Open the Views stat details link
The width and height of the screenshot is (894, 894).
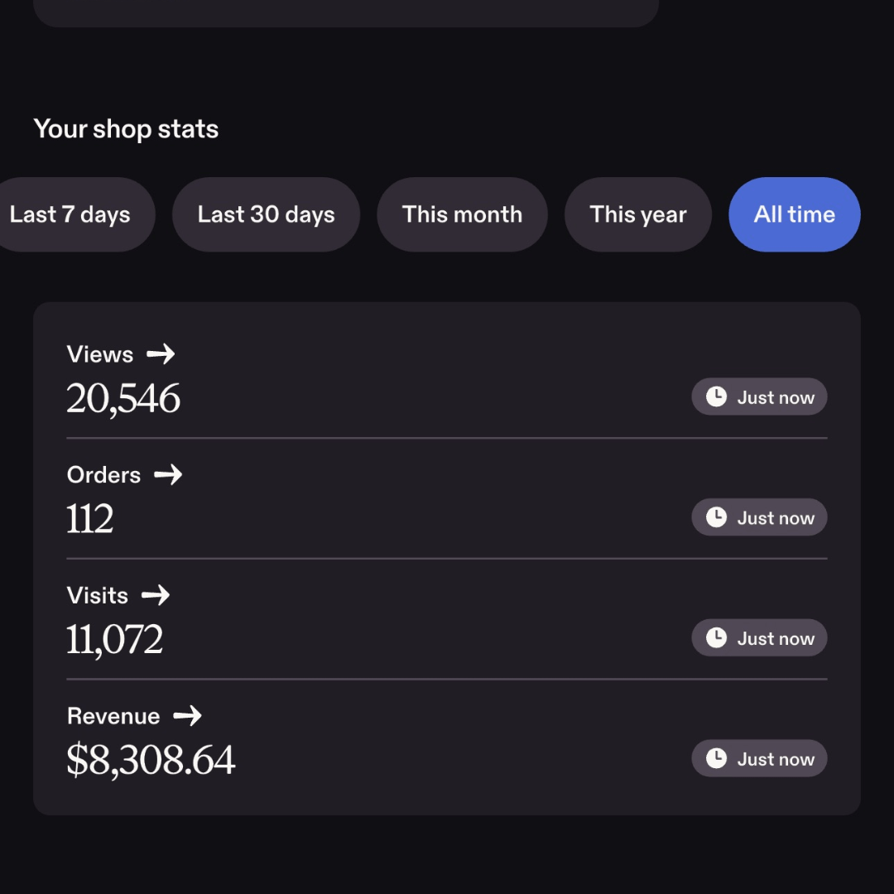click(121, 354)
